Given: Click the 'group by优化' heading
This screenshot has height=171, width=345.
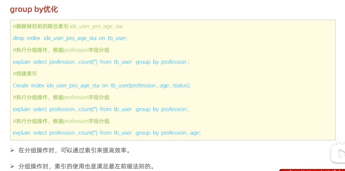Looking at the screenshot, I should (34, 10).
